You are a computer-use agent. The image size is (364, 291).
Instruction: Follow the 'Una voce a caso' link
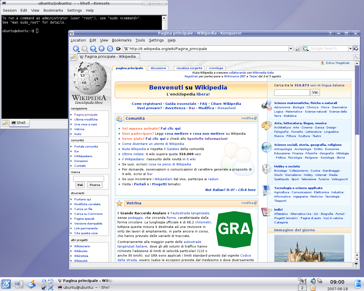pos(86,124)
